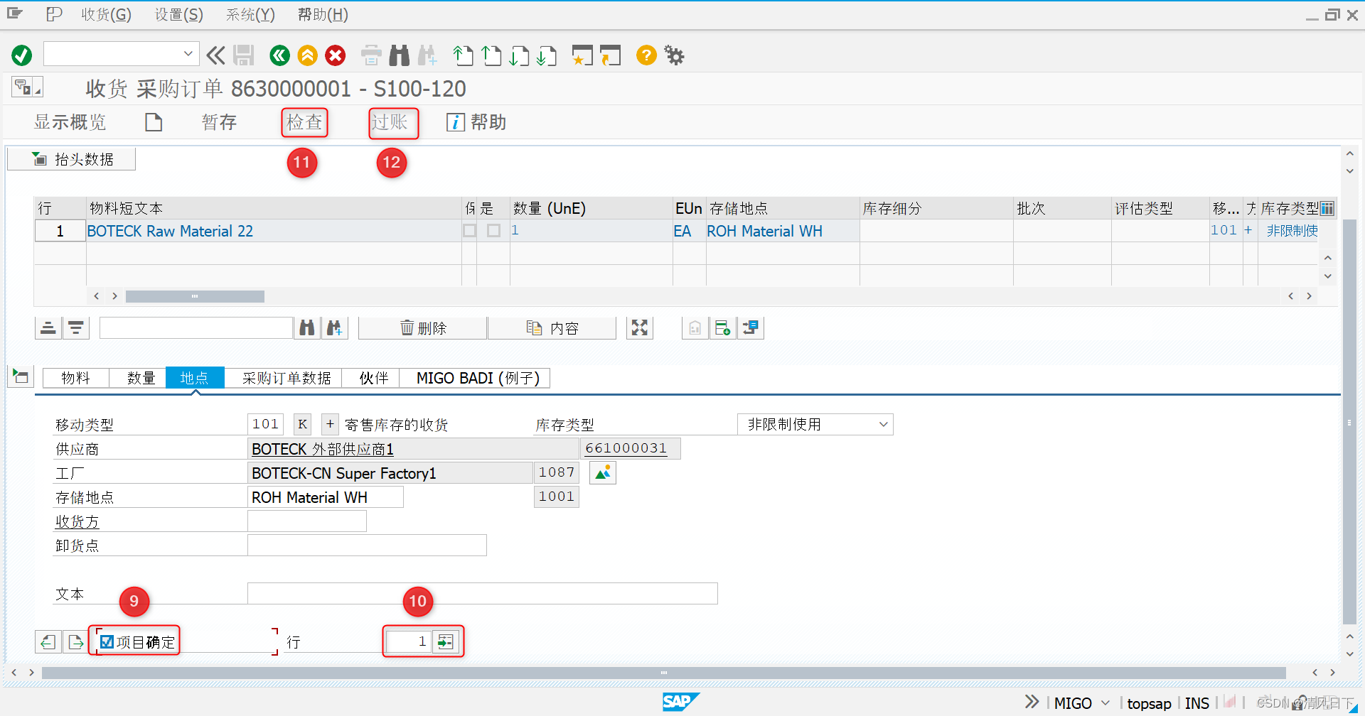
Task: Click the green Enter checkmark icon
Action: point(22,55)
